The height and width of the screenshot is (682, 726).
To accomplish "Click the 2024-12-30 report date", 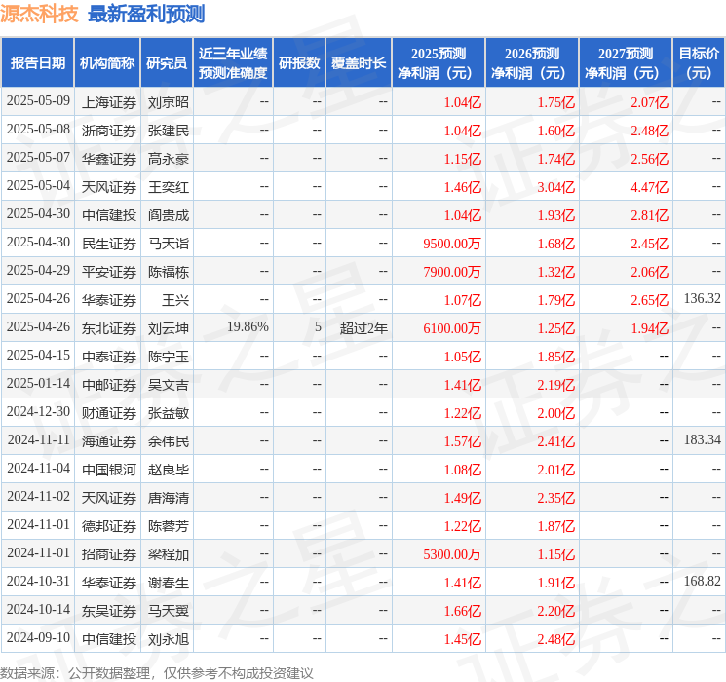I will coord(38,411).
